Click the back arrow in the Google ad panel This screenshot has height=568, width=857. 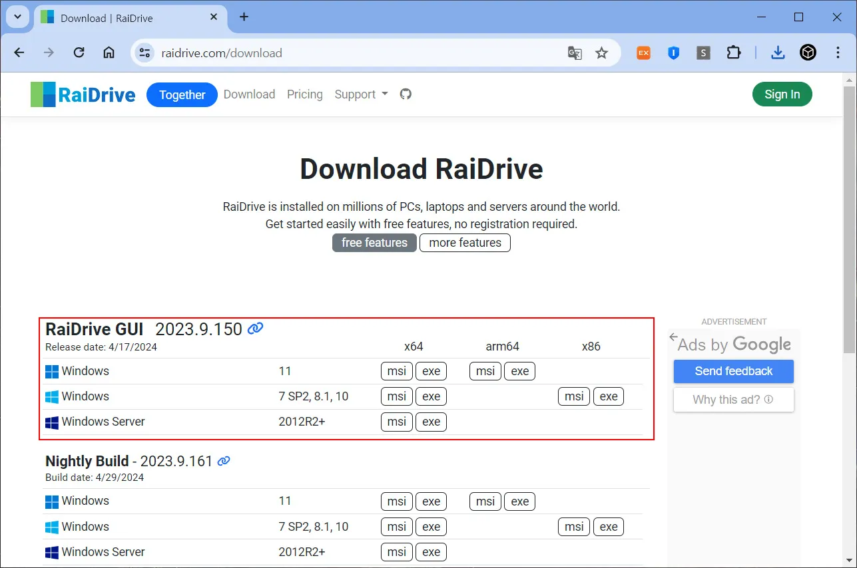pos(674,337)
